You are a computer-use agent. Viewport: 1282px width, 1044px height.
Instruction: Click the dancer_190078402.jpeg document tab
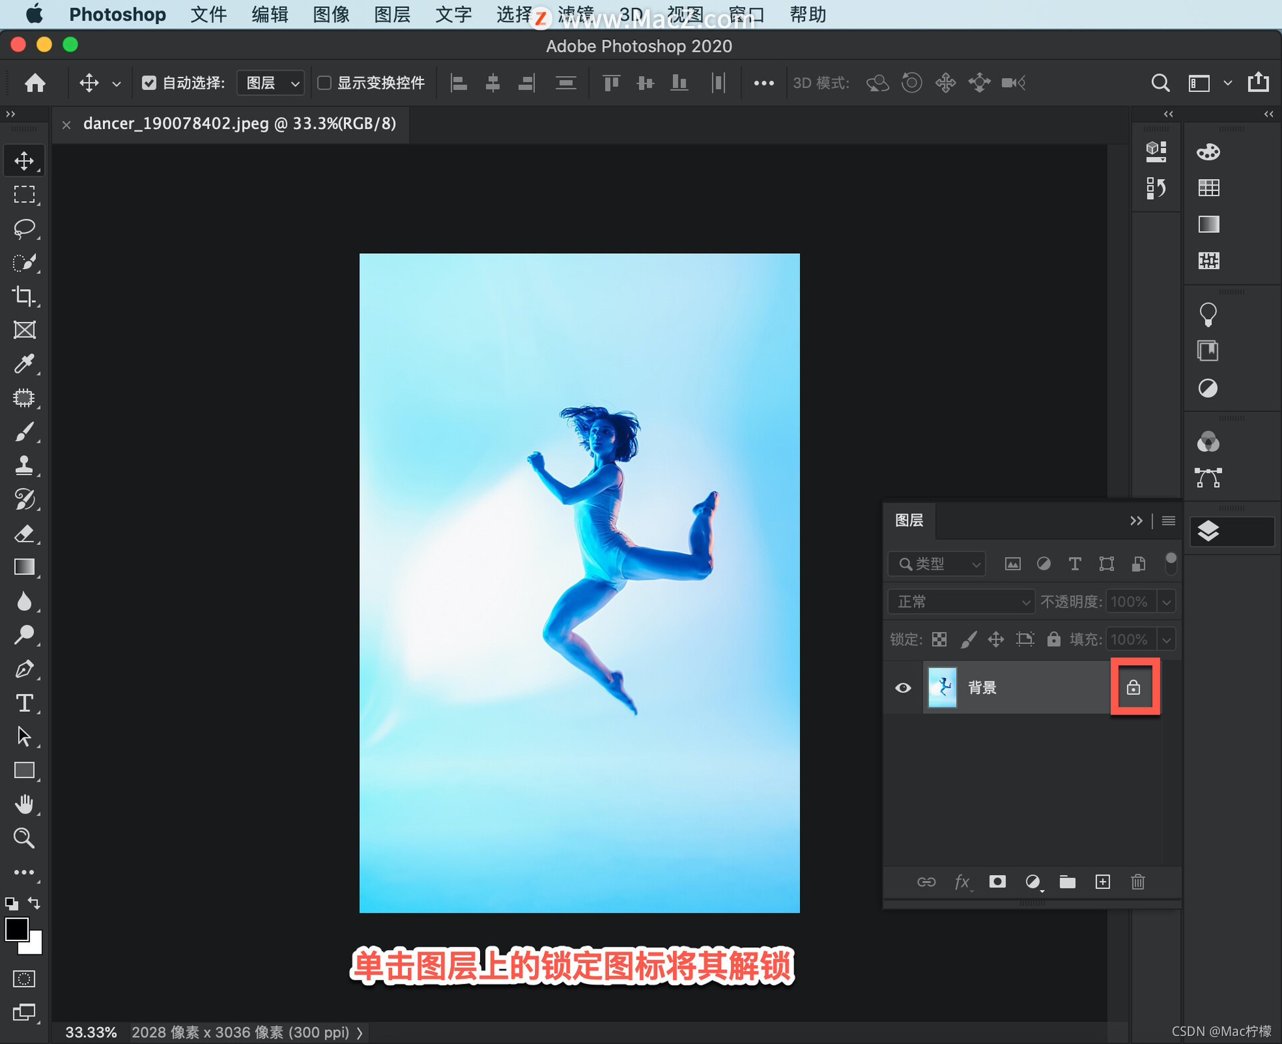pyautogui.click(x=239, y=124)
